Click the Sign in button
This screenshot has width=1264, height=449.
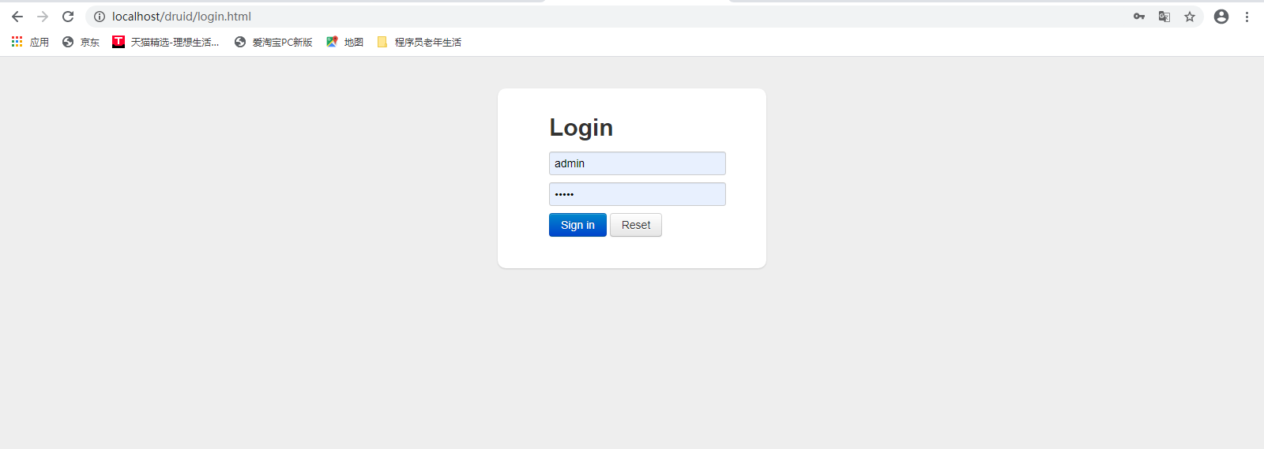click(577, 225)
